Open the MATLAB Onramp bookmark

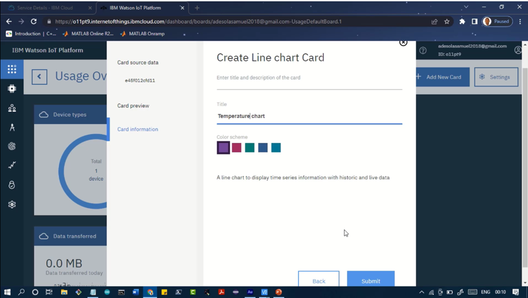point(142,34)
